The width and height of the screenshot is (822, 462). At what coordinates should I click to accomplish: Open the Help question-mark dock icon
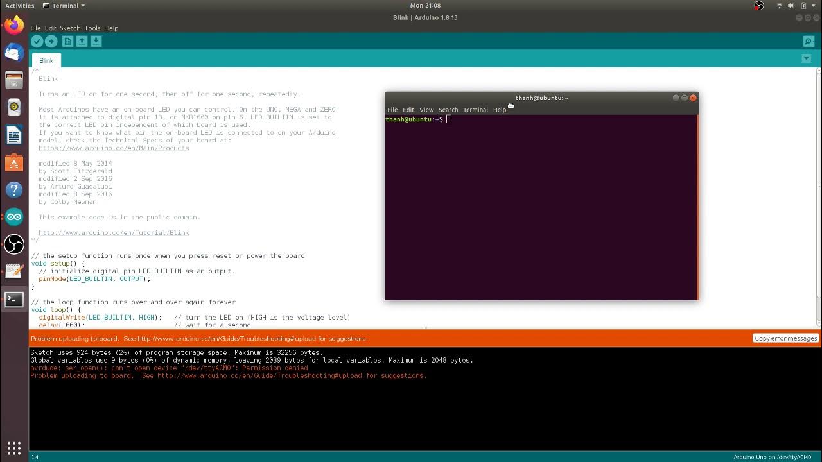tap(14, 190)
